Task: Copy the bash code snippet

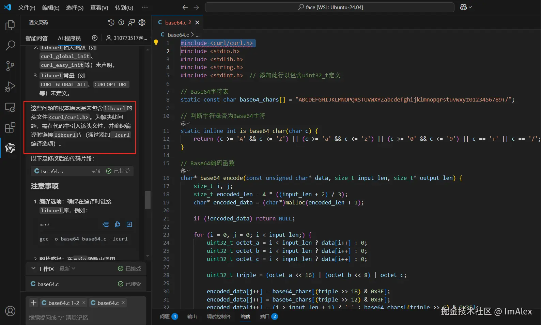Action: [x=118, y=224]
